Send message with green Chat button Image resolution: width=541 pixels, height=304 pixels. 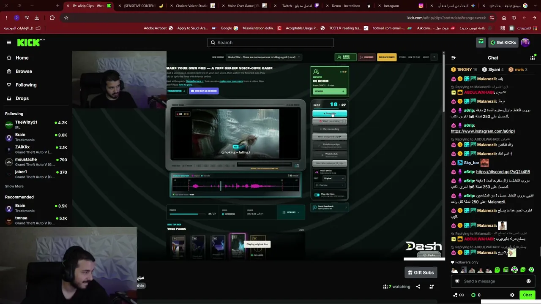pyautogui.click(x=527, y=295)
